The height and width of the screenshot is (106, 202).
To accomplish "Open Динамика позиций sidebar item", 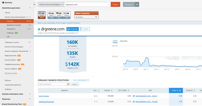I will tap(14, 25).
